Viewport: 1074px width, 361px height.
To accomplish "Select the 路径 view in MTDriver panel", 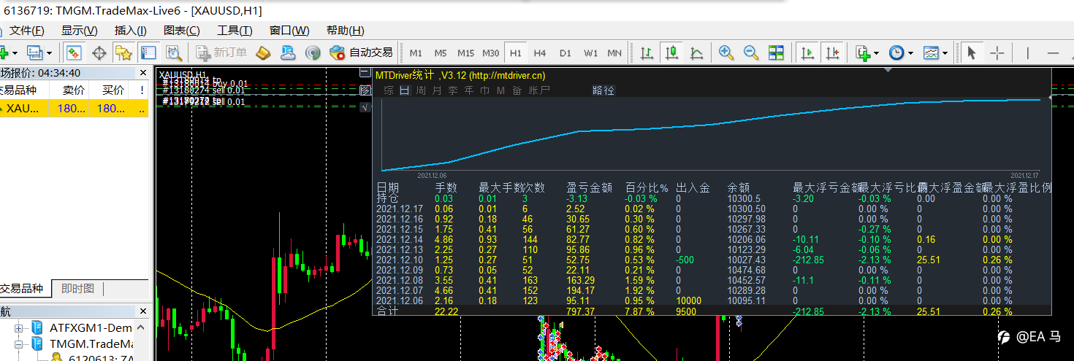I will click(x=603, y=90).
